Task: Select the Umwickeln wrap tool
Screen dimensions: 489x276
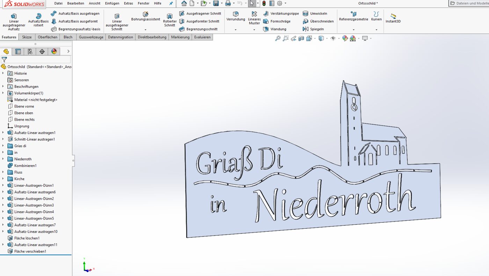Action: pyautogui.click(x=315, y=14)
